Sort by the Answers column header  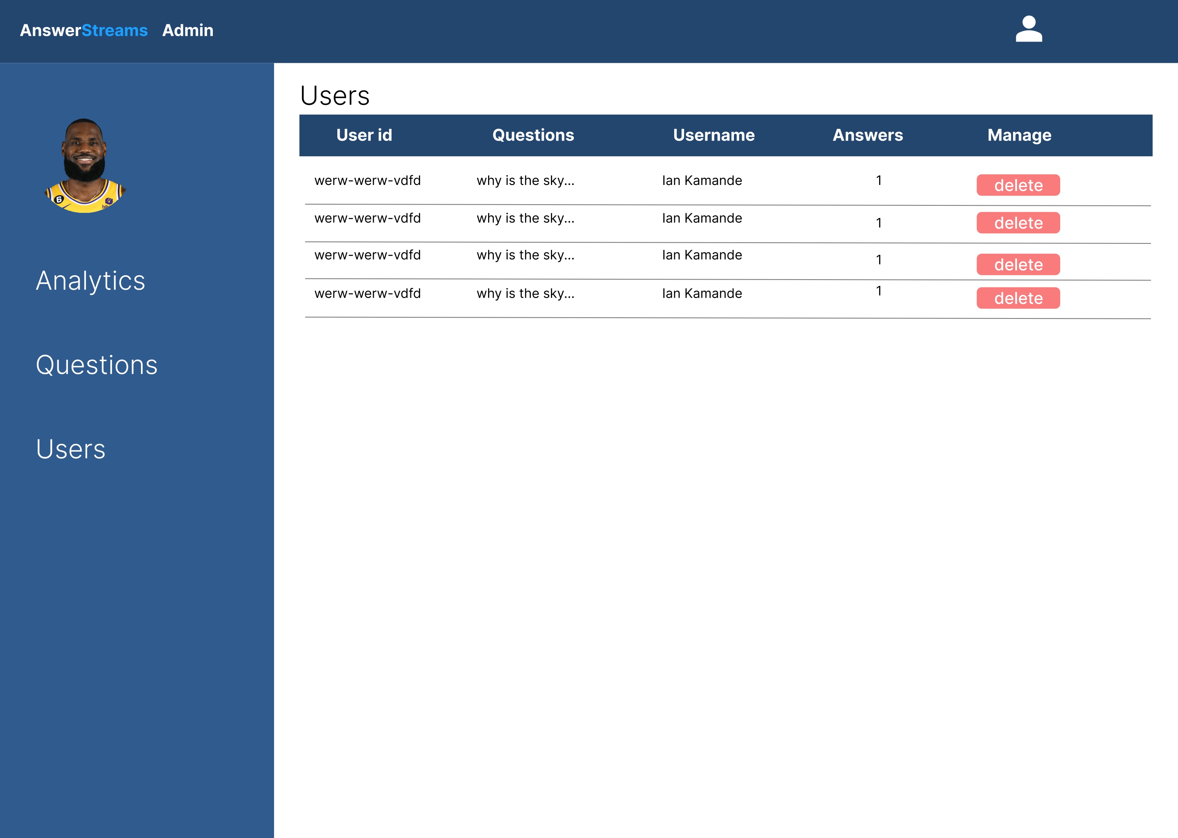pyautogui.click(x=868, y=135)
